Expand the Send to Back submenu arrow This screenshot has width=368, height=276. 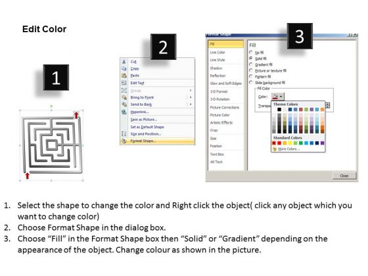191,104
